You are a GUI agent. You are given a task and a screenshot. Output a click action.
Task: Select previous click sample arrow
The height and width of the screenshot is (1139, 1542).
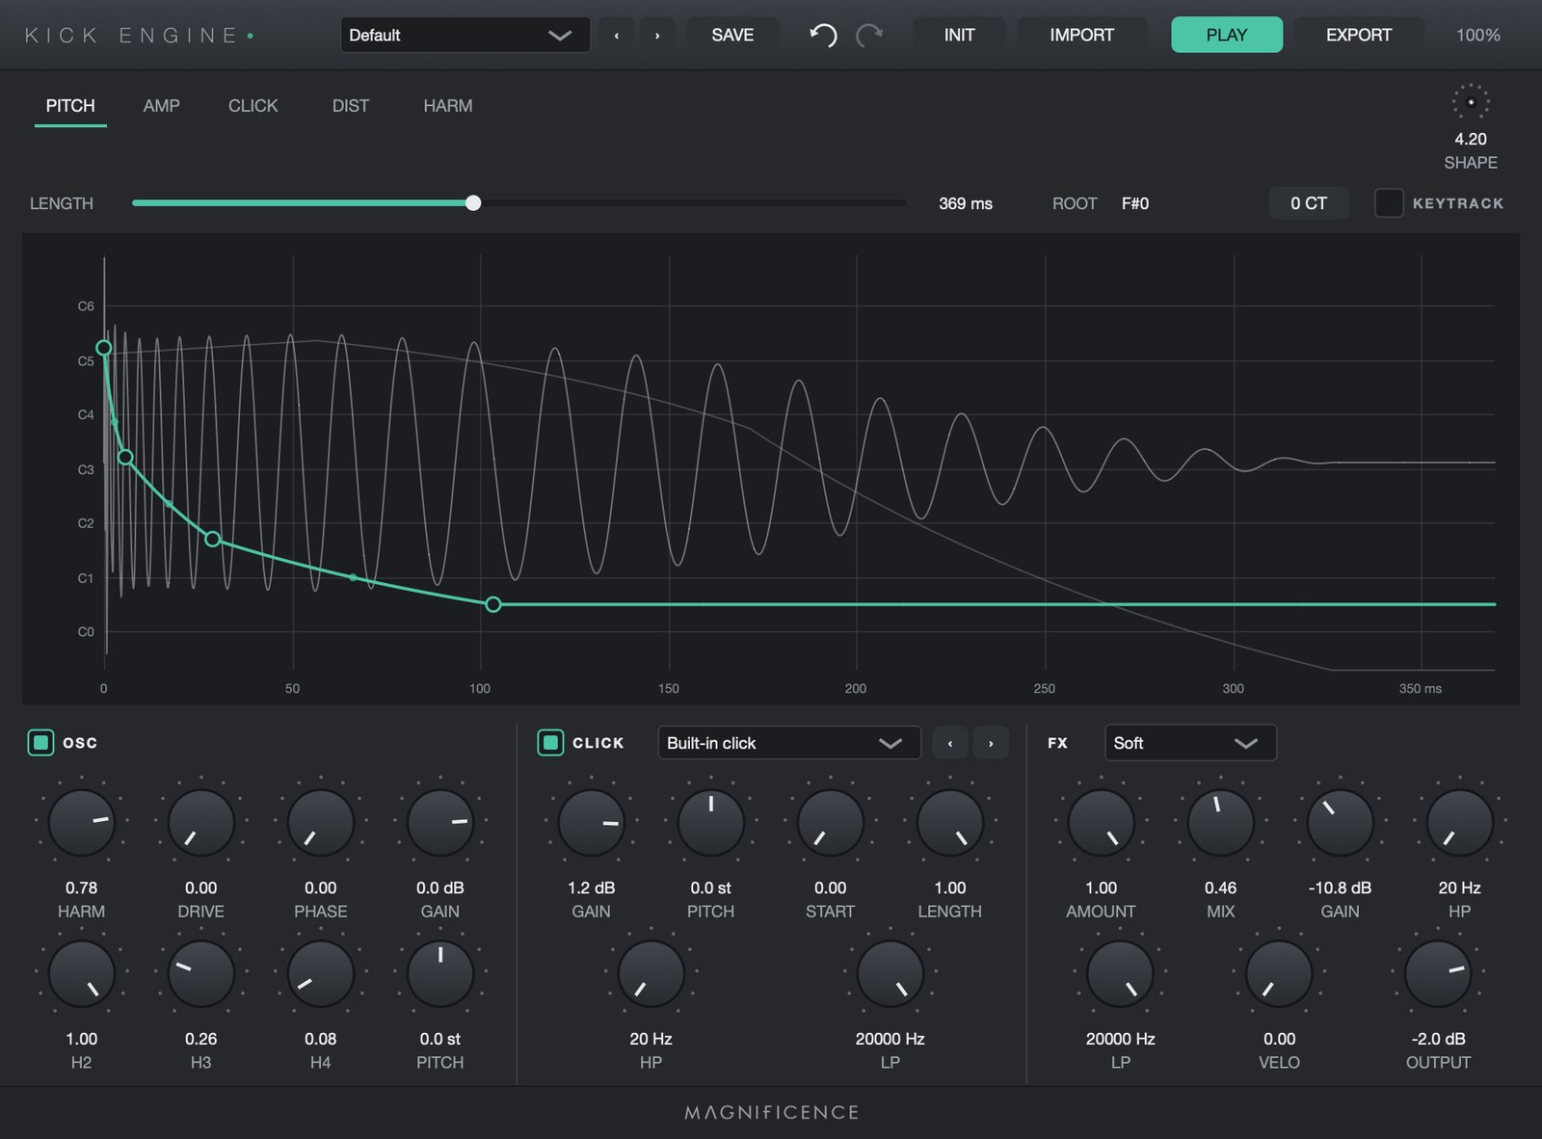(x=950, y=743)
